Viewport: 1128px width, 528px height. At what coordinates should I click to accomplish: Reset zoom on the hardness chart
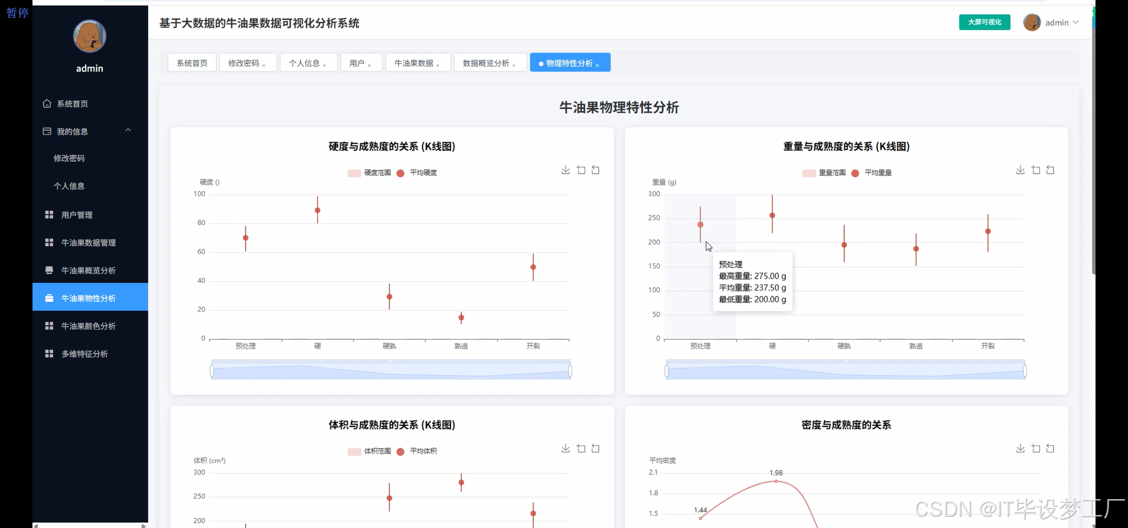595,170
